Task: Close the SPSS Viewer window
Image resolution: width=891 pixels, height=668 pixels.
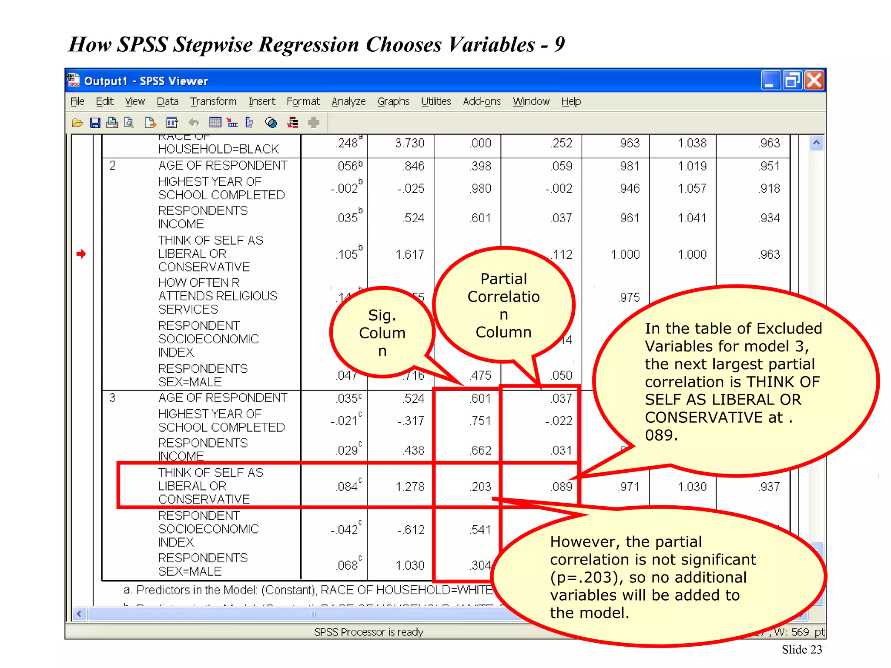Action: tap(814, 80)
